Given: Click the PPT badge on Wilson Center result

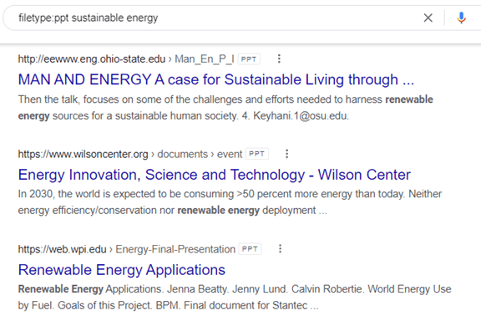Looking at the screenshot, I should tap(257, 154).
